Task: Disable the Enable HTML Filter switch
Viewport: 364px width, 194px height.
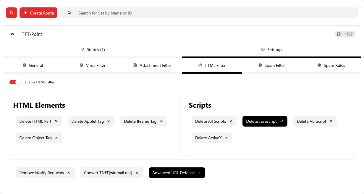Action: point(15,82)
